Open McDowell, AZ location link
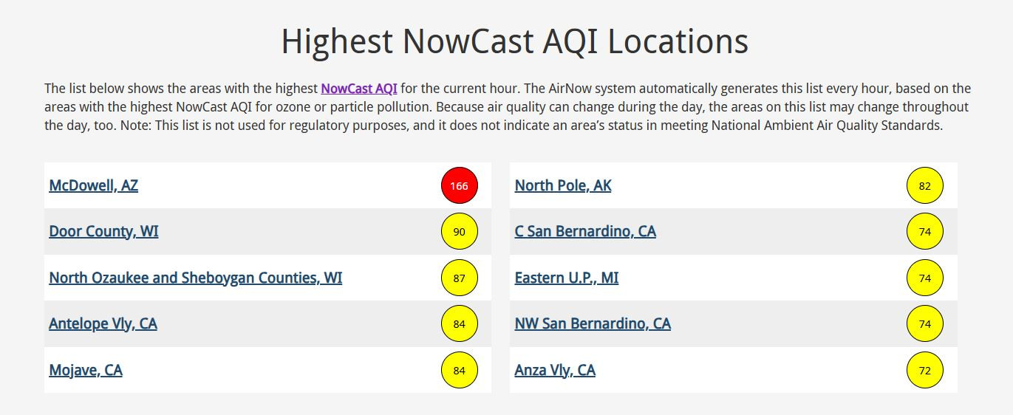This screenshot has height=415, width=1013. click(x=93, y=185)
